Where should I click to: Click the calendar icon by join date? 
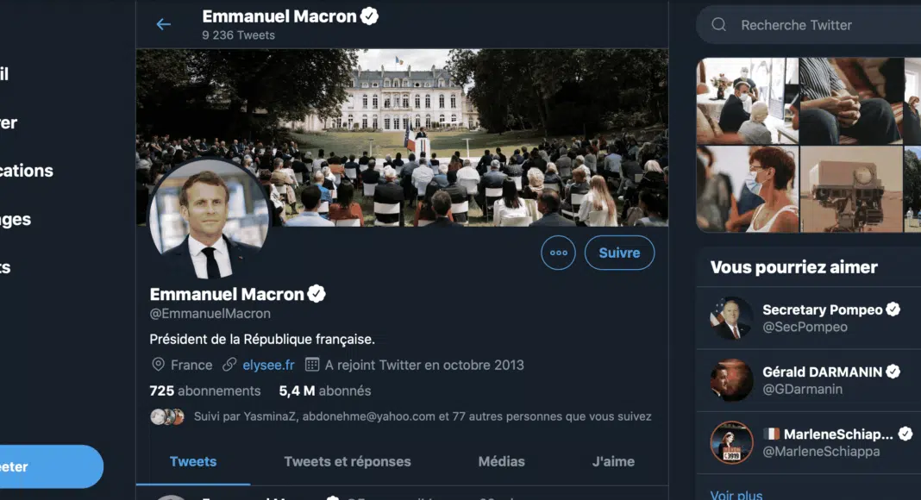312,365
